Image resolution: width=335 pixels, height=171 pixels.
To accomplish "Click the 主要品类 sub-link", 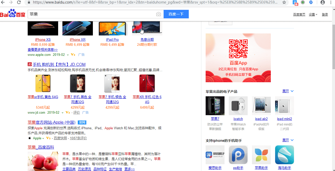I will pos(69,169).
